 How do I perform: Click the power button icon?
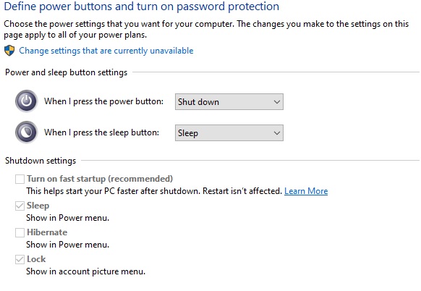(x=26, y=101)
